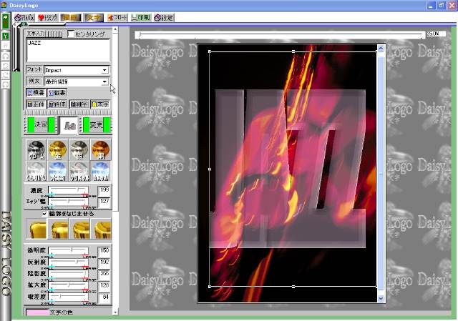Click the zoom slider above the canvas
Screen dimensions: 458x321
point(280,35)
